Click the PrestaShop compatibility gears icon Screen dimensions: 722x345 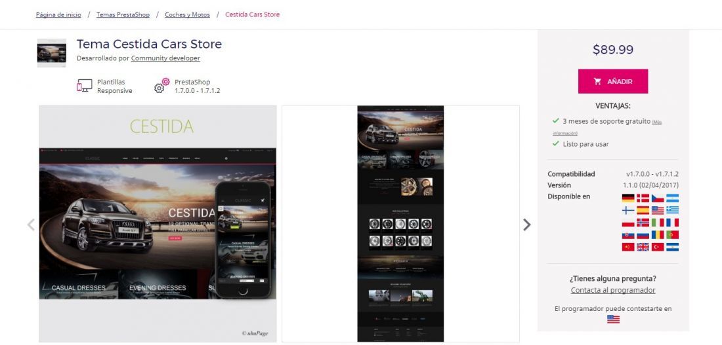(x=162, y=86)
